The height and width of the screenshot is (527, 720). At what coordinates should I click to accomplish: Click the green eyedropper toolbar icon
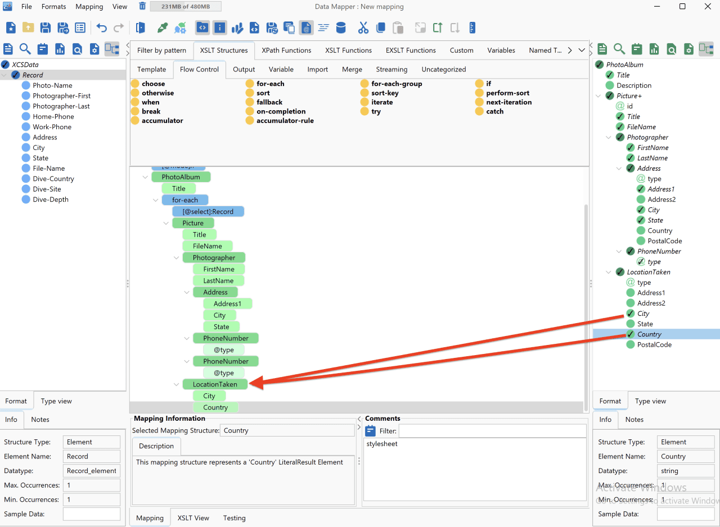[163, 28]
